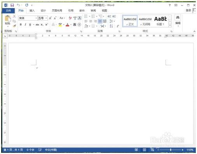Click the blank document page area

[x=101, y=93]
